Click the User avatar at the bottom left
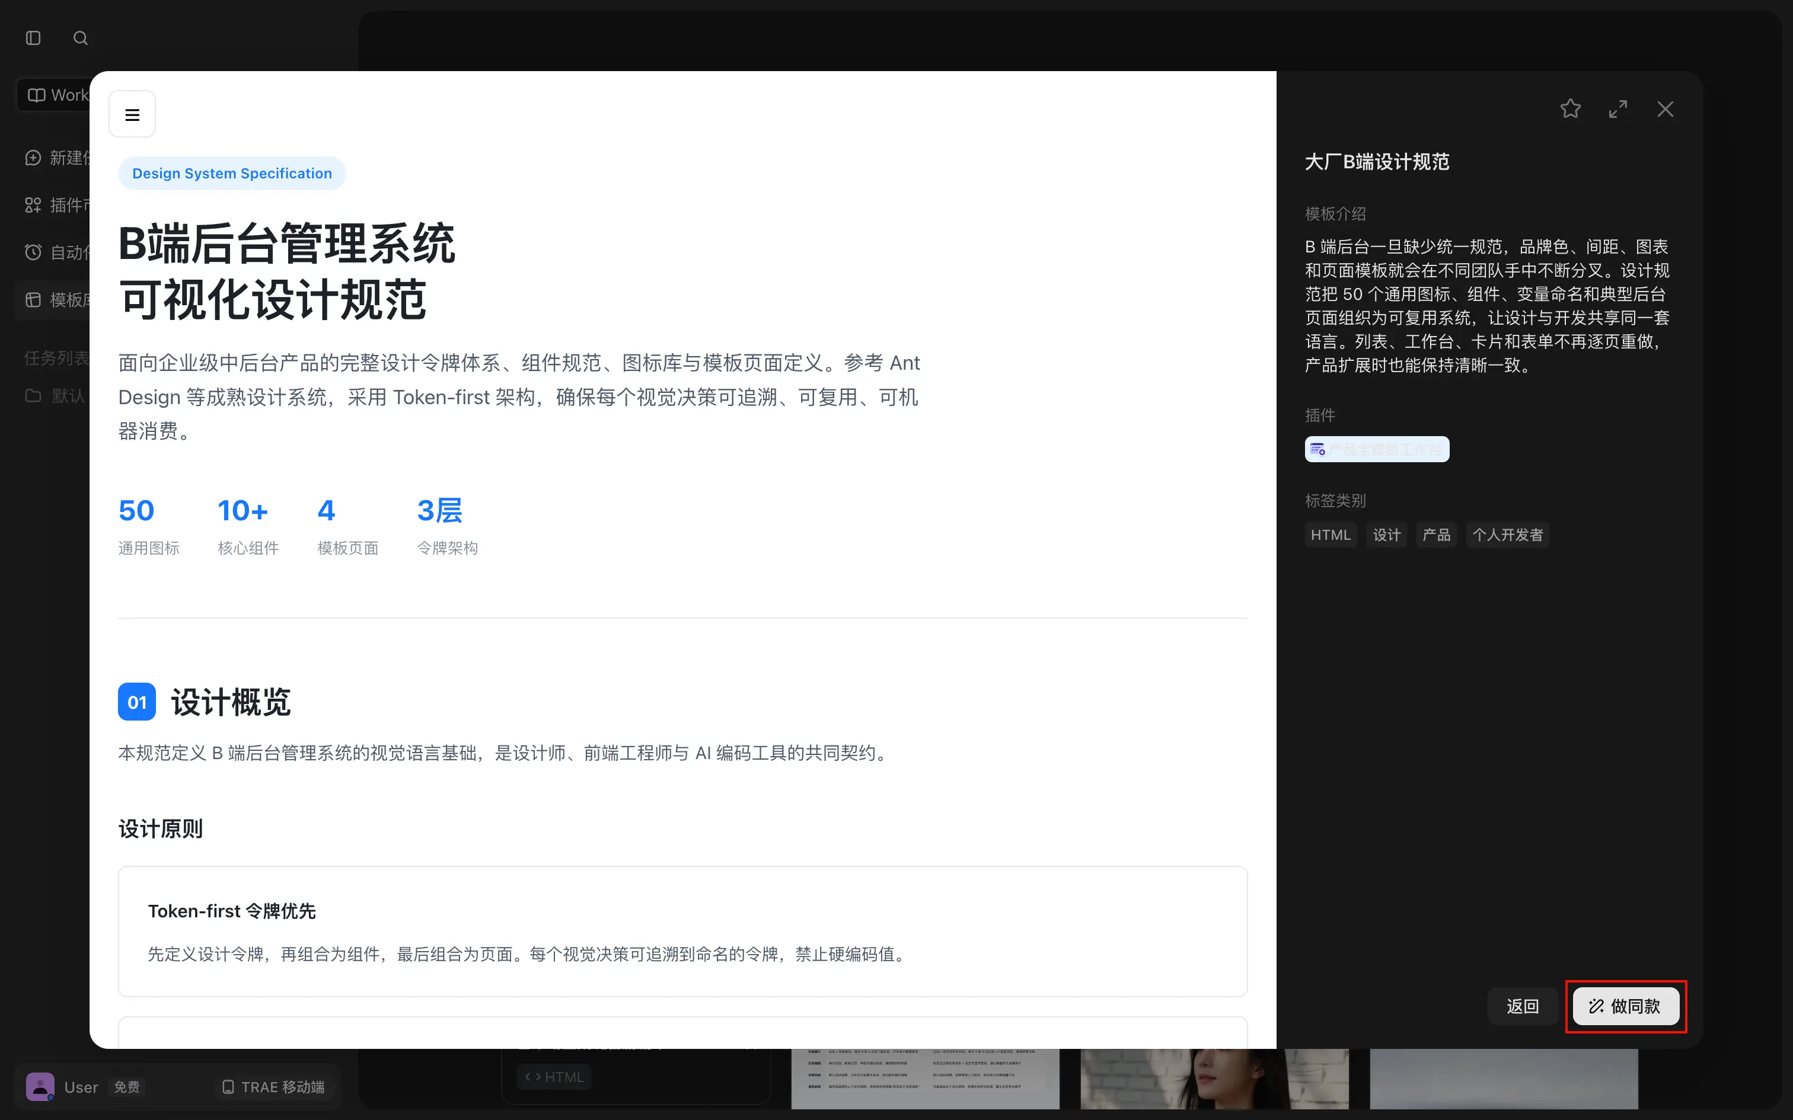This screenshot has height=1120, width=1793. tap(40, 1087)
